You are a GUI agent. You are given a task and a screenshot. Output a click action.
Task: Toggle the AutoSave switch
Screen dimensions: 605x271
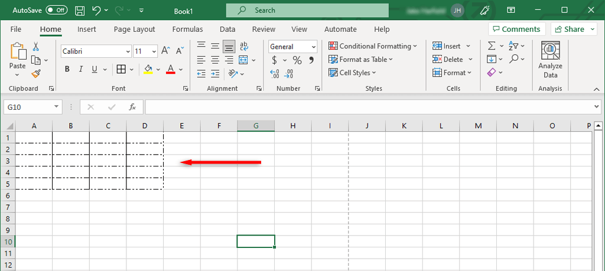[56, 10]
